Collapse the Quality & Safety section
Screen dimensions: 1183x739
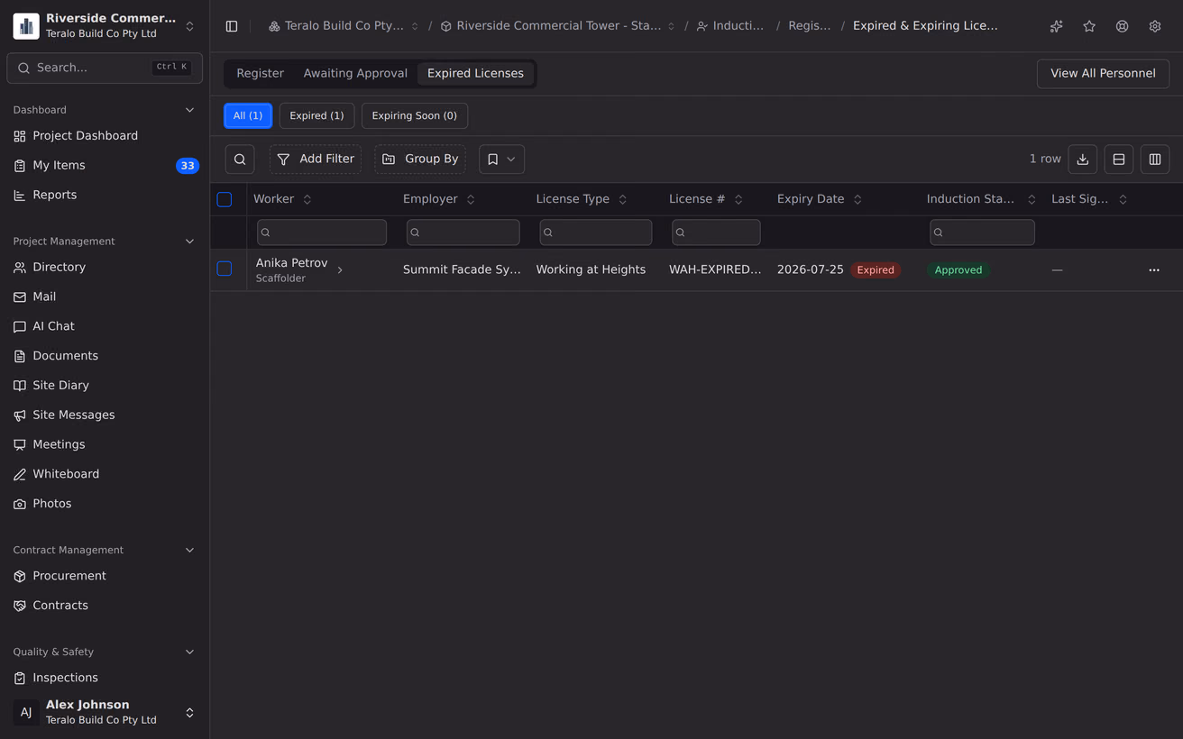[x=189, y=652]
